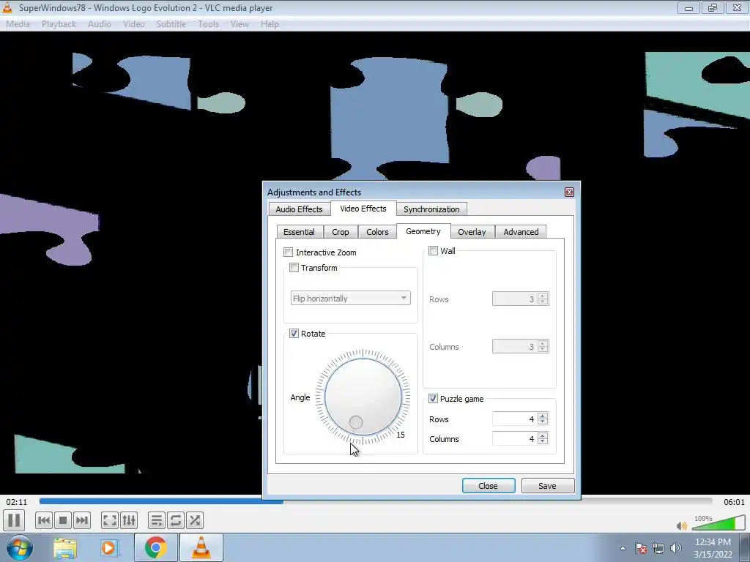Mute audio via speaker icon

[x=682, y=525]
